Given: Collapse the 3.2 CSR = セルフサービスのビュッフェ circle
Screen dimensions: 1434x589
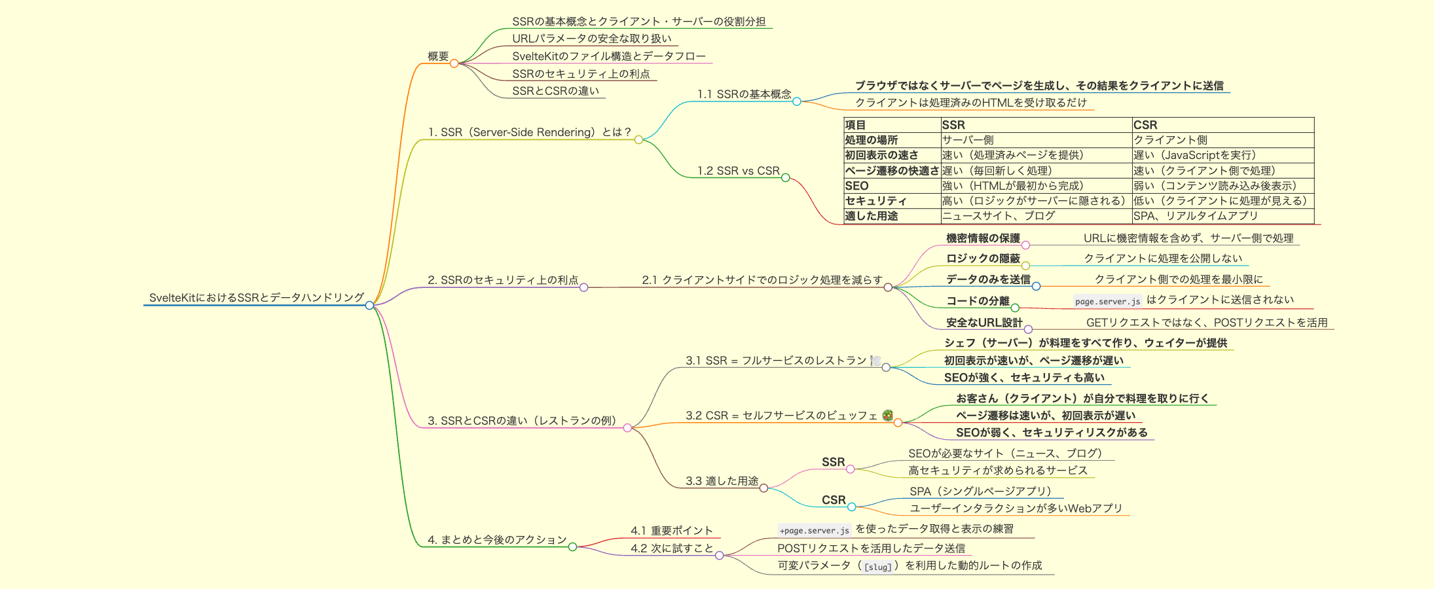Looking at the screenshot, I should pyautogui.click(x=898, y=423).
